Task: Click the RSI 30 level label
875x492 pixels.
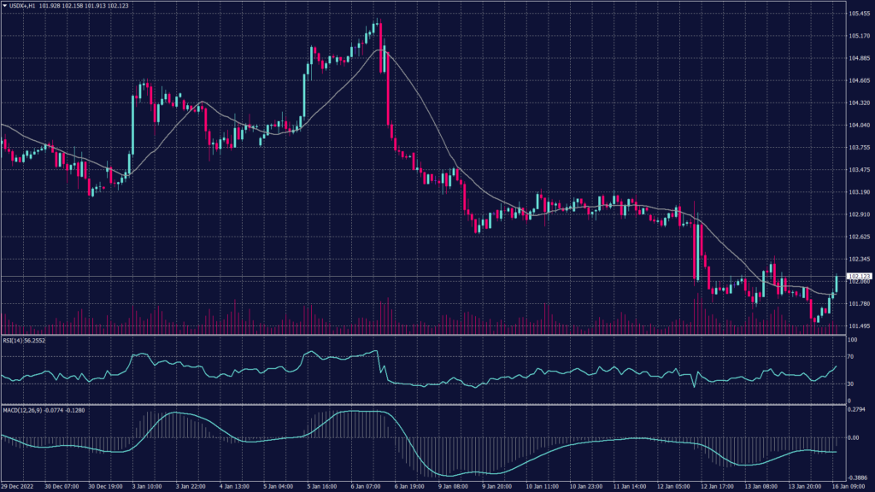Action: [853, 384]
